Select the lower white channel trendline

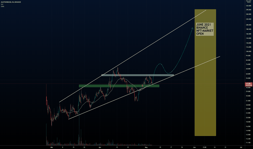point(144,88)
